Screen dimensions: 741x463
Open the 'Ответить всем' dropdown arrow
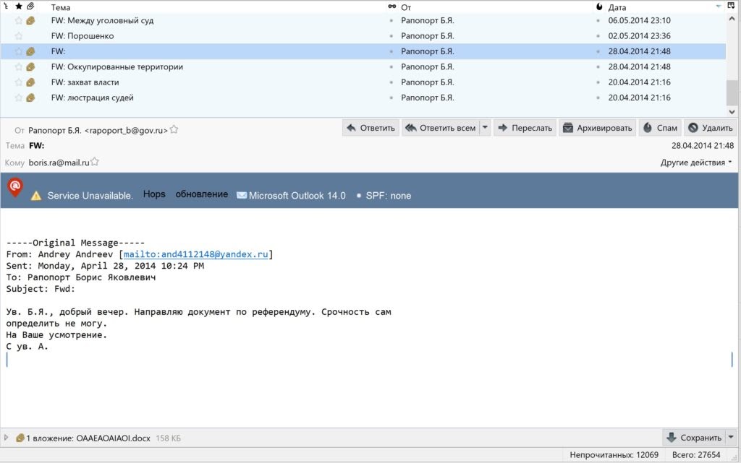click(x=485, y=128)
